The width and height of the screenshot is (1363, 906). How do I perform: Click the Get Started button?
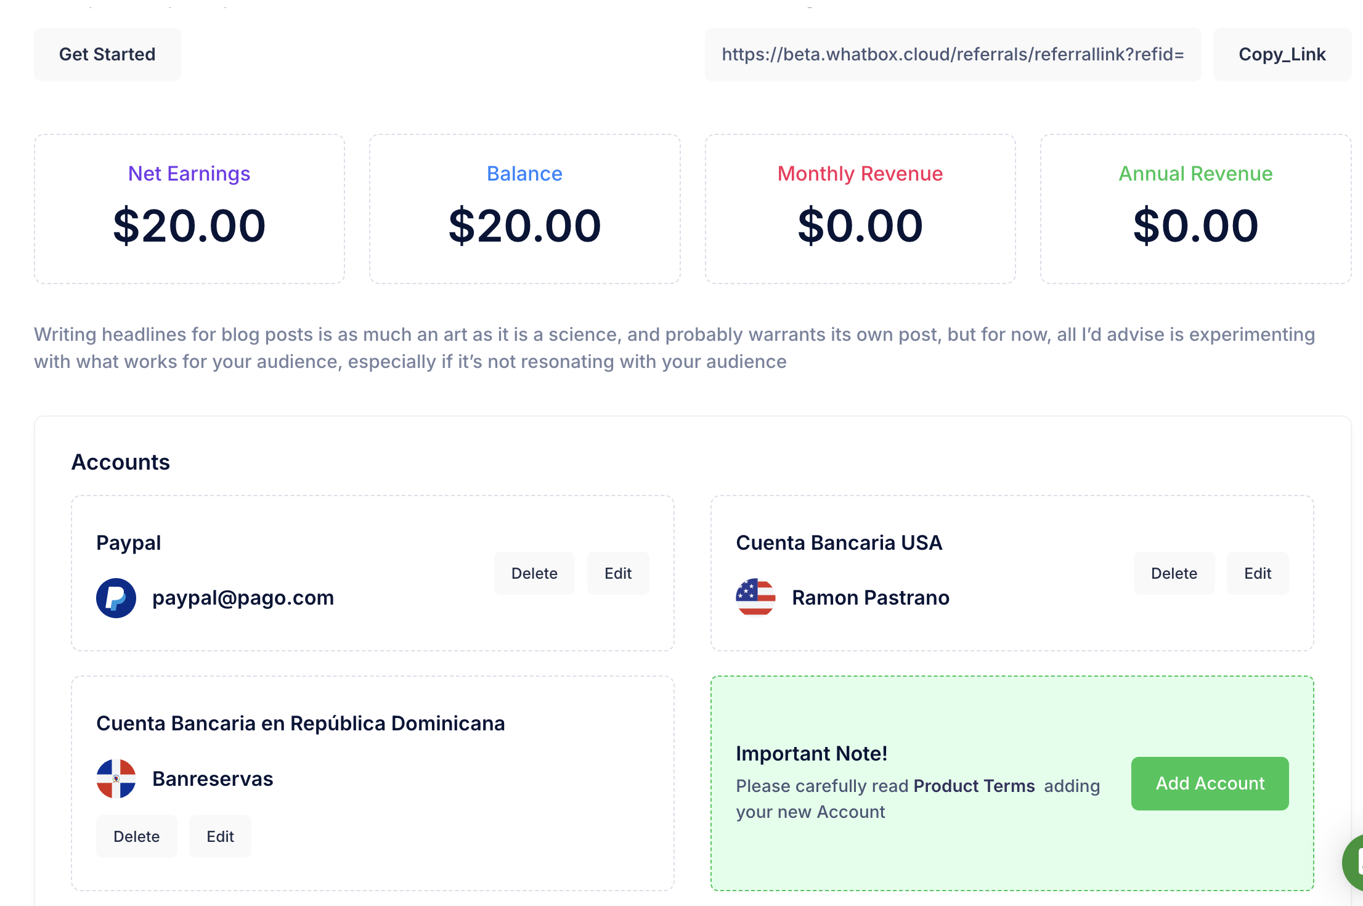pyautogui.click(x=107, y=54)
